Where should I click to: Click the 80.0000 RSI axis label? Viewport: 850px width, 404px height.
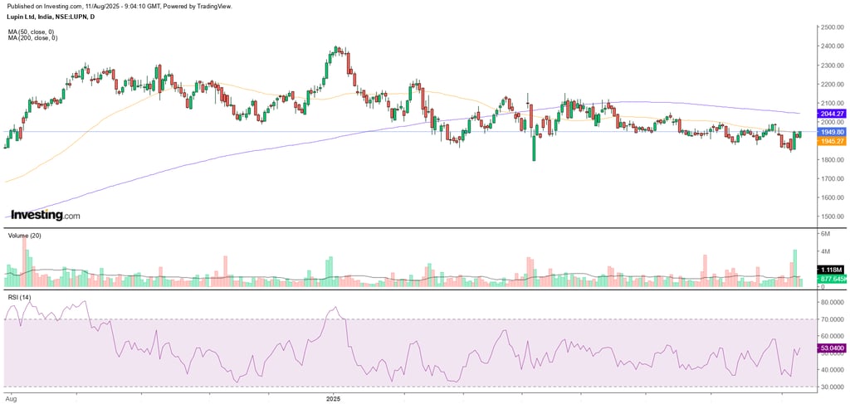coord(833,302)
